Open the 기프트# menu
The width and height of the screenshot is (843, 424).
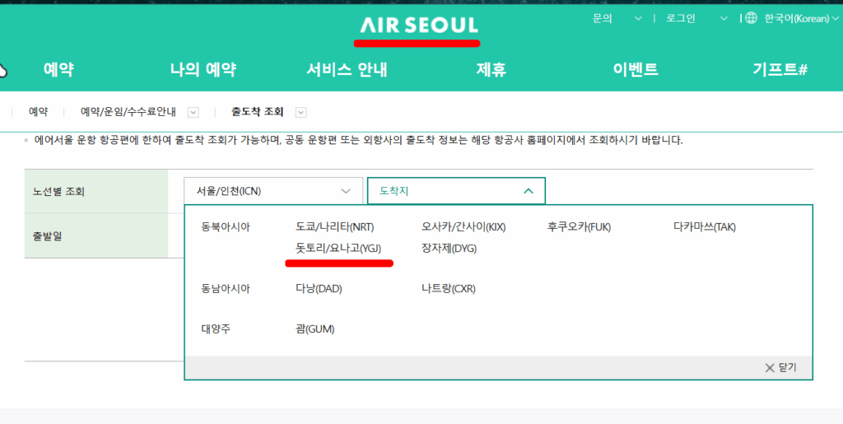coord(780,70)
